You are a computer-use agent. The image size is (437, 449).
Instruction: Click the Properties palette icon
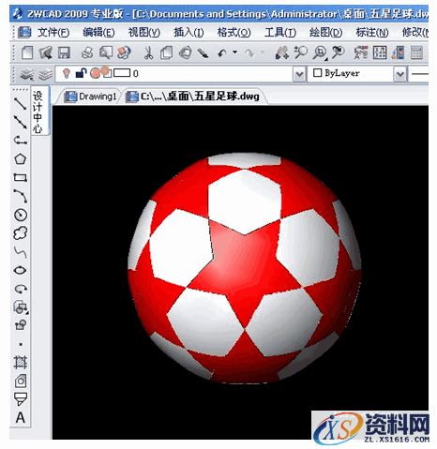(x=361, y=52)
